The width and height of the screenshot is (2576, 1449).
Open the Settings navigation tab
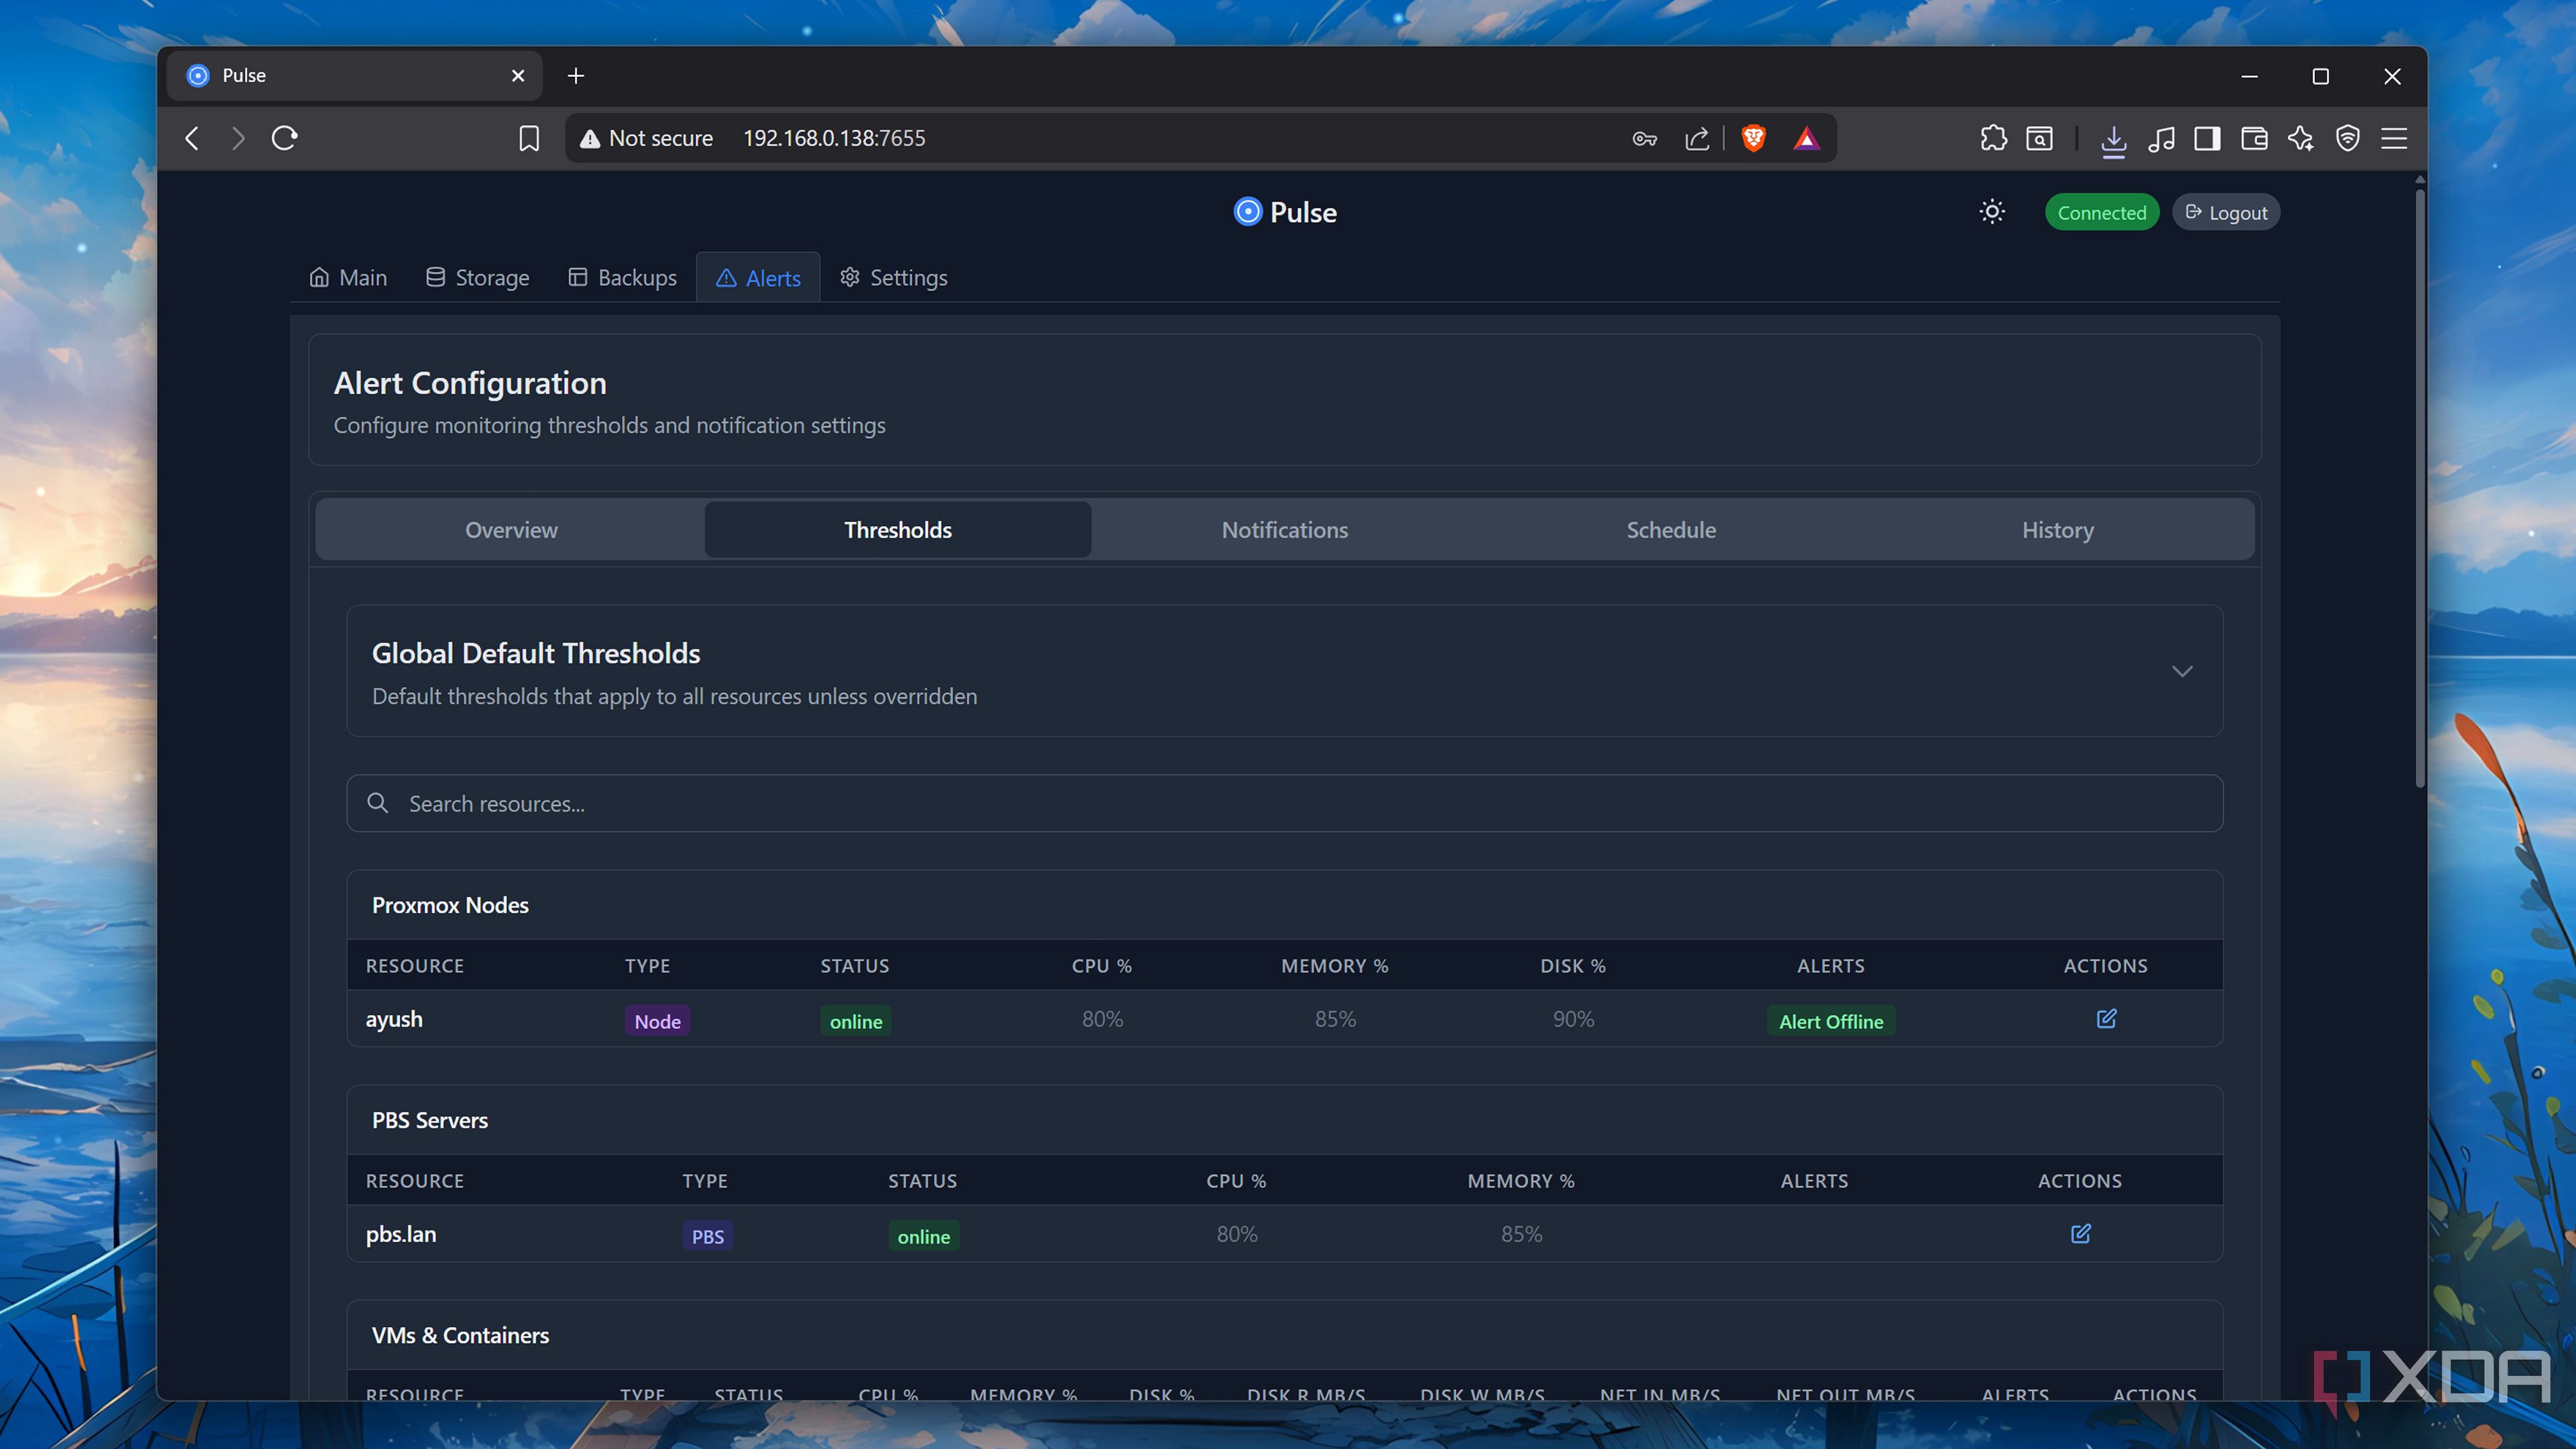tap(894, 277)
